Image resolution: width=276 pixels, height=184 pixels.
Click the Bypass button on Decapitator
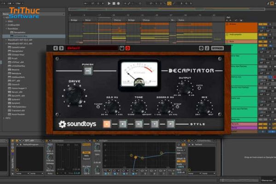tap(218, 48)
